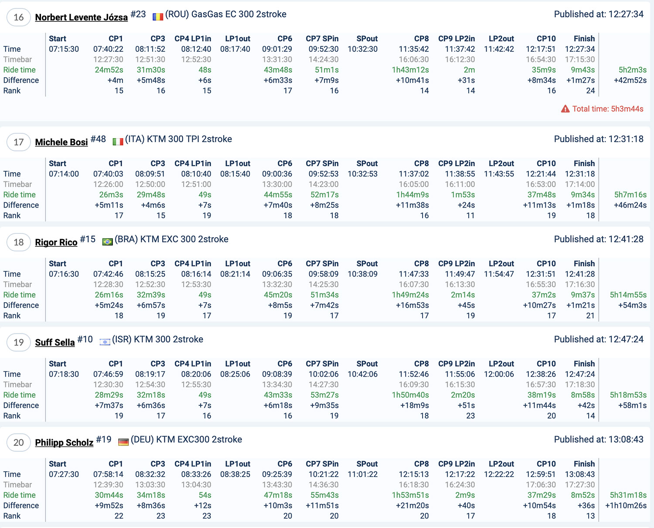Open Michele Bosi rider profile link
This screenshot has height=528, width=654.
pos(61,142)
